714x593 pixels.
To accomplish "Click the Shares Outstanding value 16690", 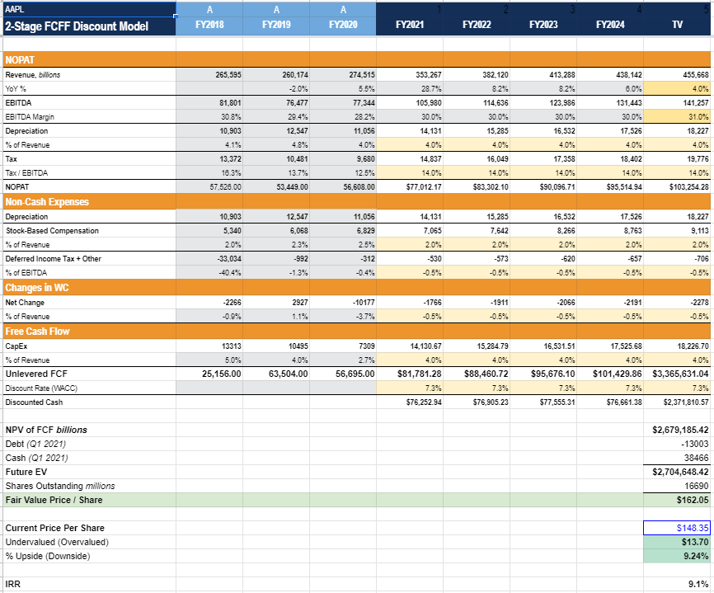I will [x=678, y=486].
